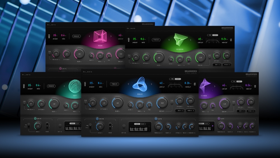Image resolution: width=280 pixels, height=158 pixels.
Task: Enable the Drive power toggle in Space plugin
Action: [97, 119]
